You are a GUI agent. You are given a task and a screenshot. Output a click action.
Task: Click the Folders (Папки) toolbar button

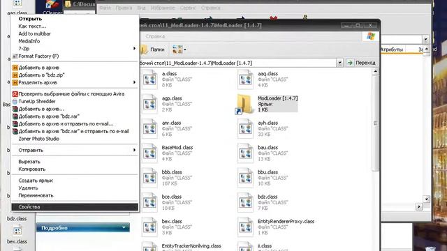coord(153,50)
